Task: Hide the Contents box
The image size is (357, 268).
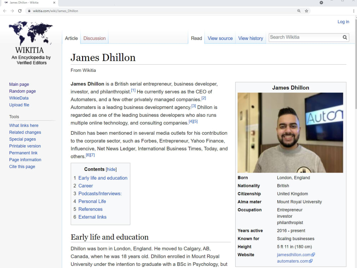Action: (111, 169)
